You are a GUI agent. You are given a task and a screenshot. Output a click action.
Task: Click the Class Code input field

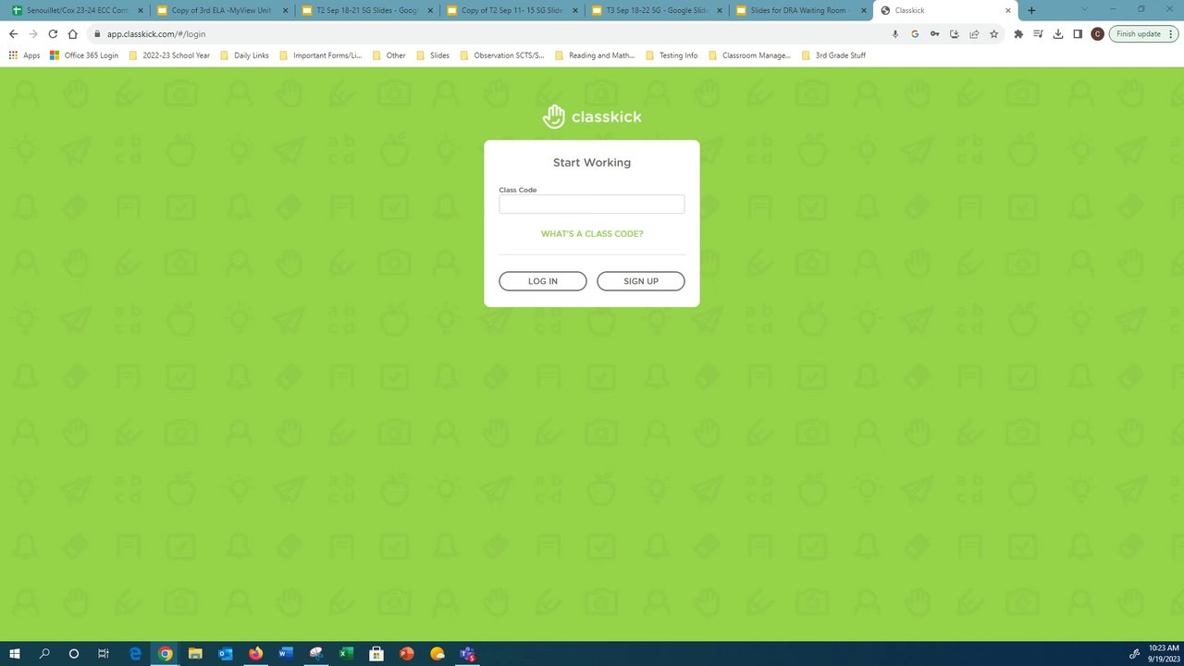tap(592, 204)
